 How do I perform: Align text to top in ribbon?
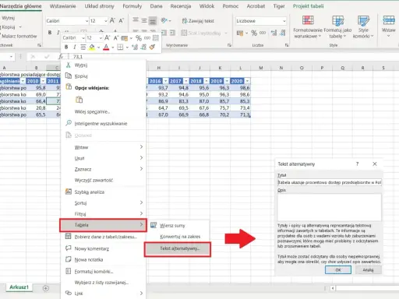(x=136, y=20)
